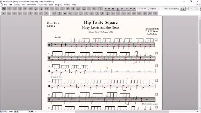Select the Repeat tool
This screenshot has height=113, width=201.
[x=73, y=9]
